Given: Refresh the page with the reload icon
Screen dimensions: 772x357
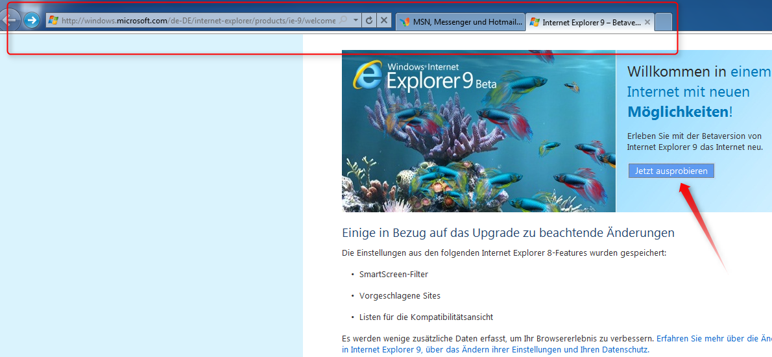Looking at the screenshot, I should [x=369, y=21].
